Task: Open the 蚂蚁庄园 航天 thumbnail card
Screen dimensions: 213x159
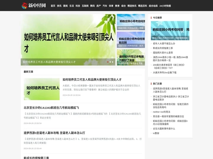Action: tap(131, 40)
